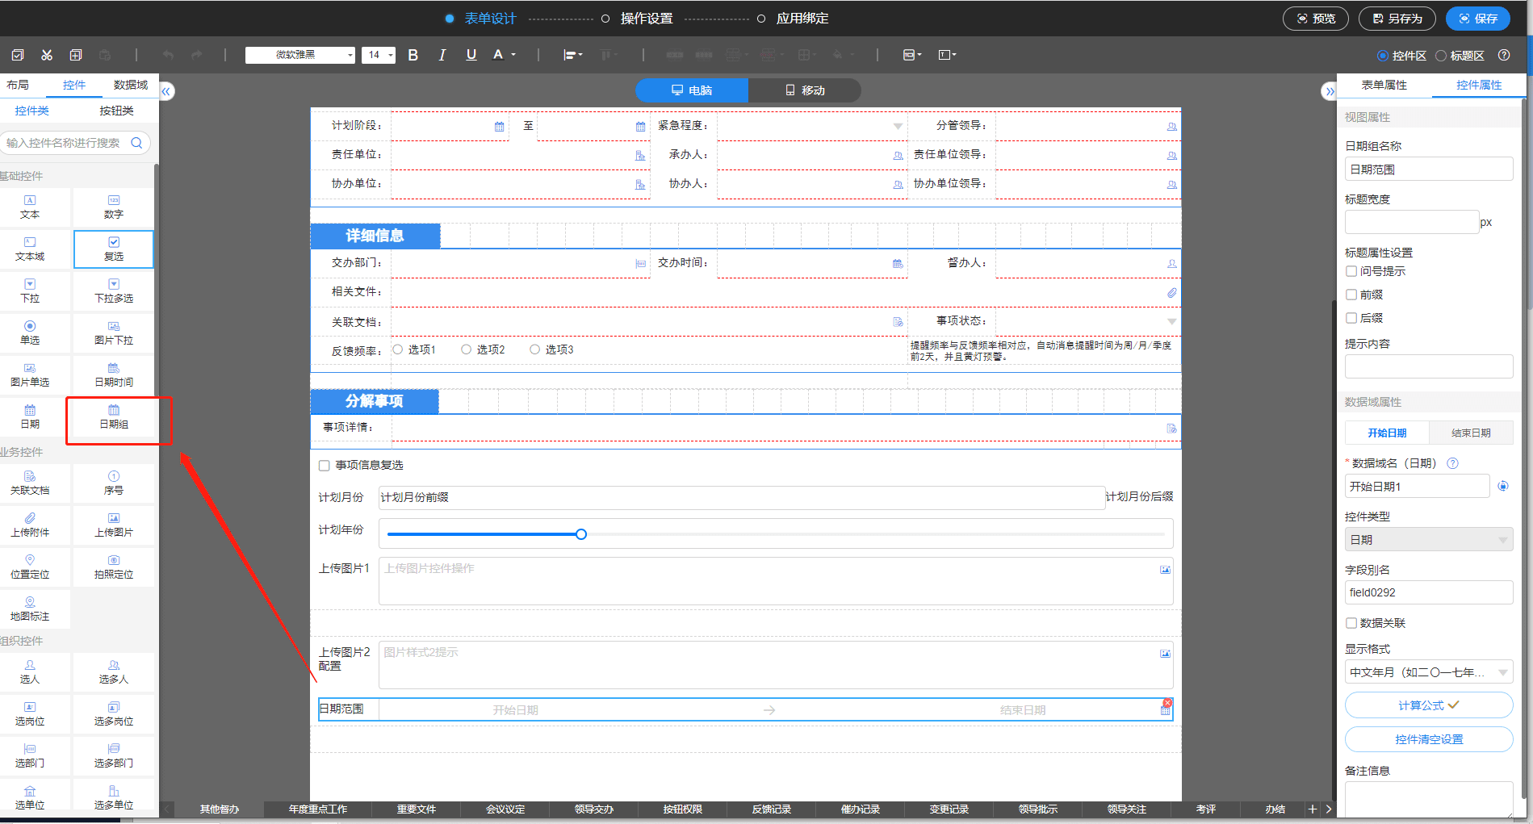The width and height of the screenshot is (1533, 824).
Task: Click the 预览 preview button
Action: 1316,19
